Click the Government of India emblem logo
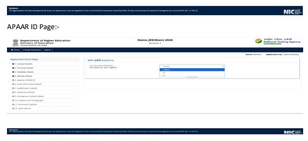The width and height of the screenshot is (308, 141). tap(15, 42)
